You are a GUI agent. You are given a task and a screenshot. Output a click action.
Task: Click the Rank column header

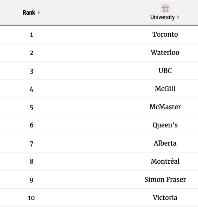(29, 13)
